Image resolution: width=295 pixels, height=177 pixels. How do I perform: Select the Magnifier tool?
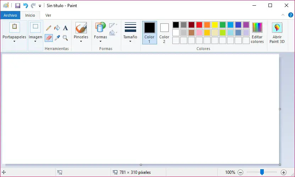[65, 38]
